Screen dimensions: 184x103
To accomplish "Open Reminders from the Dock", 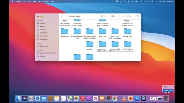I will click(x=63, y=98).
